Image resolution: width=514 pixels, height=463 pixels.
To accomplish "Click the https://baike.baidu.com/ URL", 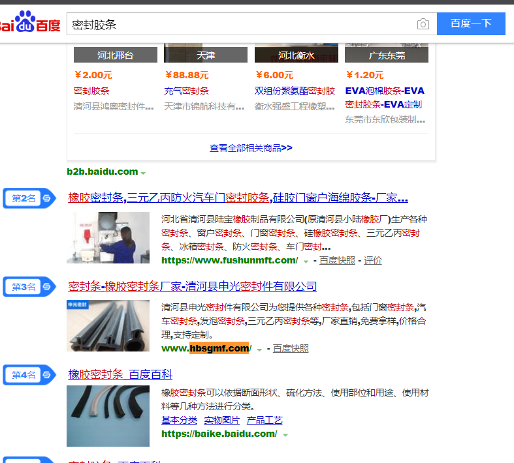I will 219,434.
